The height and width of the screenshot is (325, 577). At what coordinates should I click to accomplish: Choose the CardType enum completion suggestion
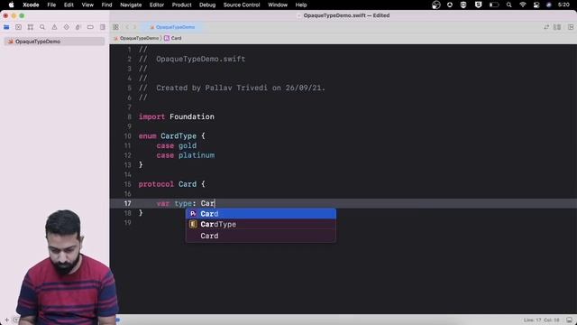tap(261, 224)
